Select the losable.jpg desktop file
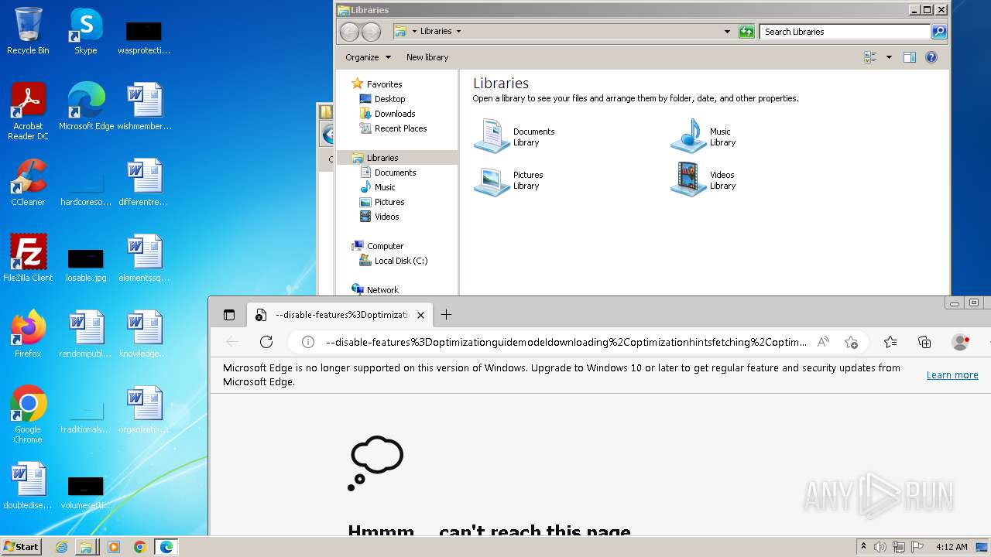Viewport: 991px width, 557px height. coord(86,264)
